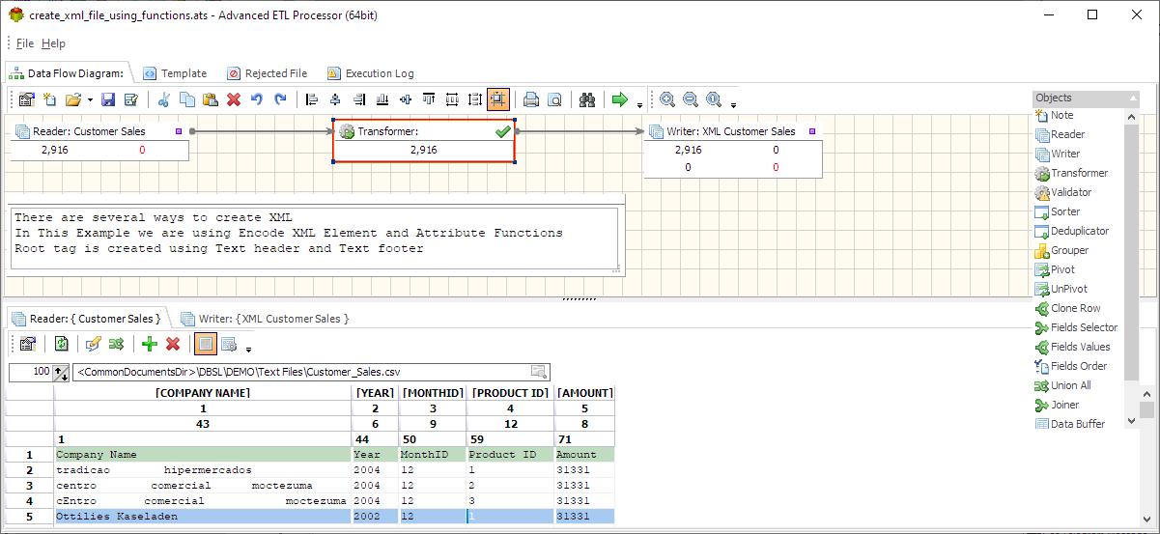1160x534 pixels.
Task: Click the row count field showing 100
Action: click(x=31, y=372)
